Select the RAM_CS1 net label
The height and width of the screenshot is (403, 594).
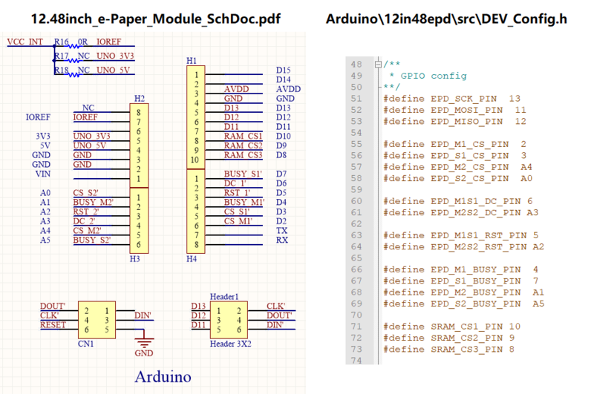[x=244, y=136]
